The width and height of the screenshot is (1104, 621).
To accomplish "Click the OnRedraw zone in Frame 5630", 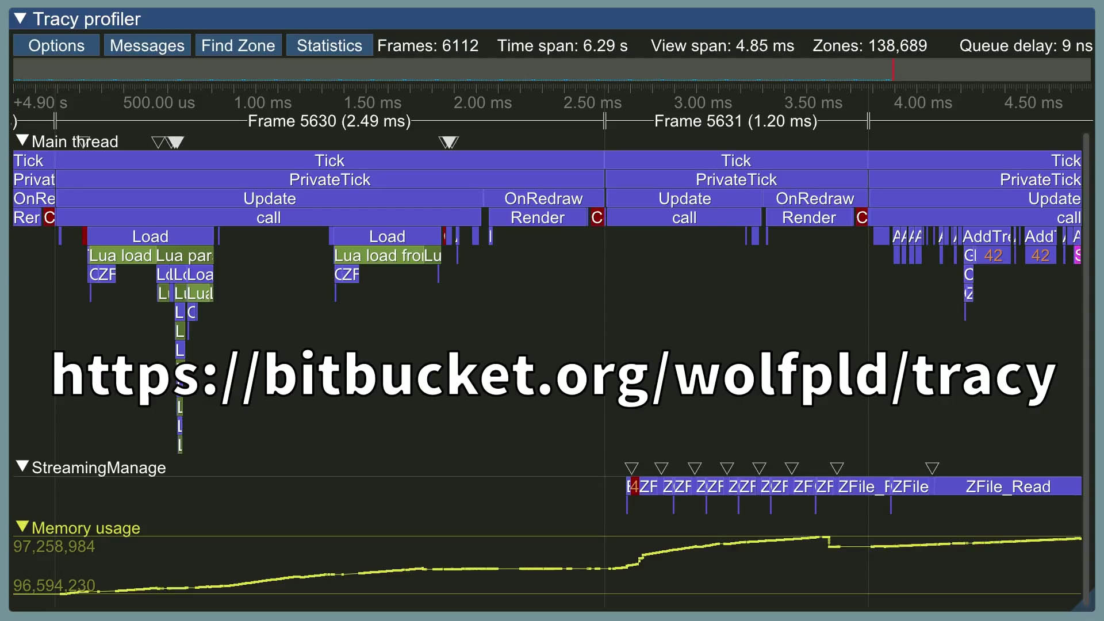I will (543, 198).
